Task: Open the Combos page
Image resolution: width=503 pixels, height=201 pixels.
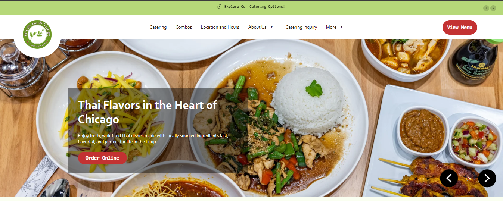Action: pyautogui.click(x=184, y=27)
